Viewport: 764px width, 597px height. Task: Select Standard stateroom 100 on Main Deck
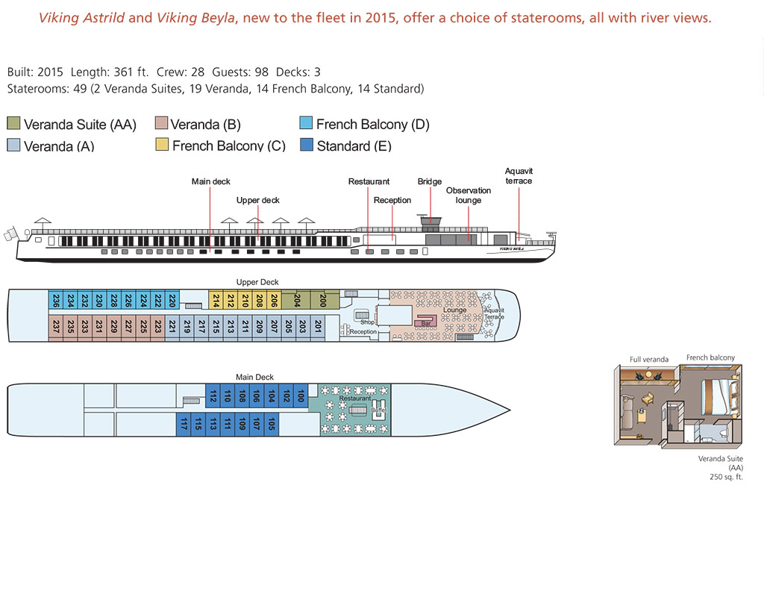301,396
